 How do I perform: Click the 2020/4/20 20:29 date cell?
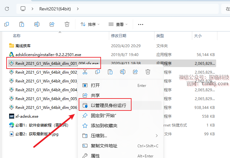click(x=126, y=46)
